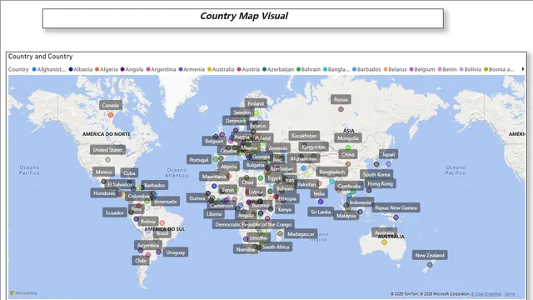Image resolution: width=533 pixels, height=300 pixels.
Task: Open the OpenStreetMap attribution link
Action: click(x=486, y=294)
